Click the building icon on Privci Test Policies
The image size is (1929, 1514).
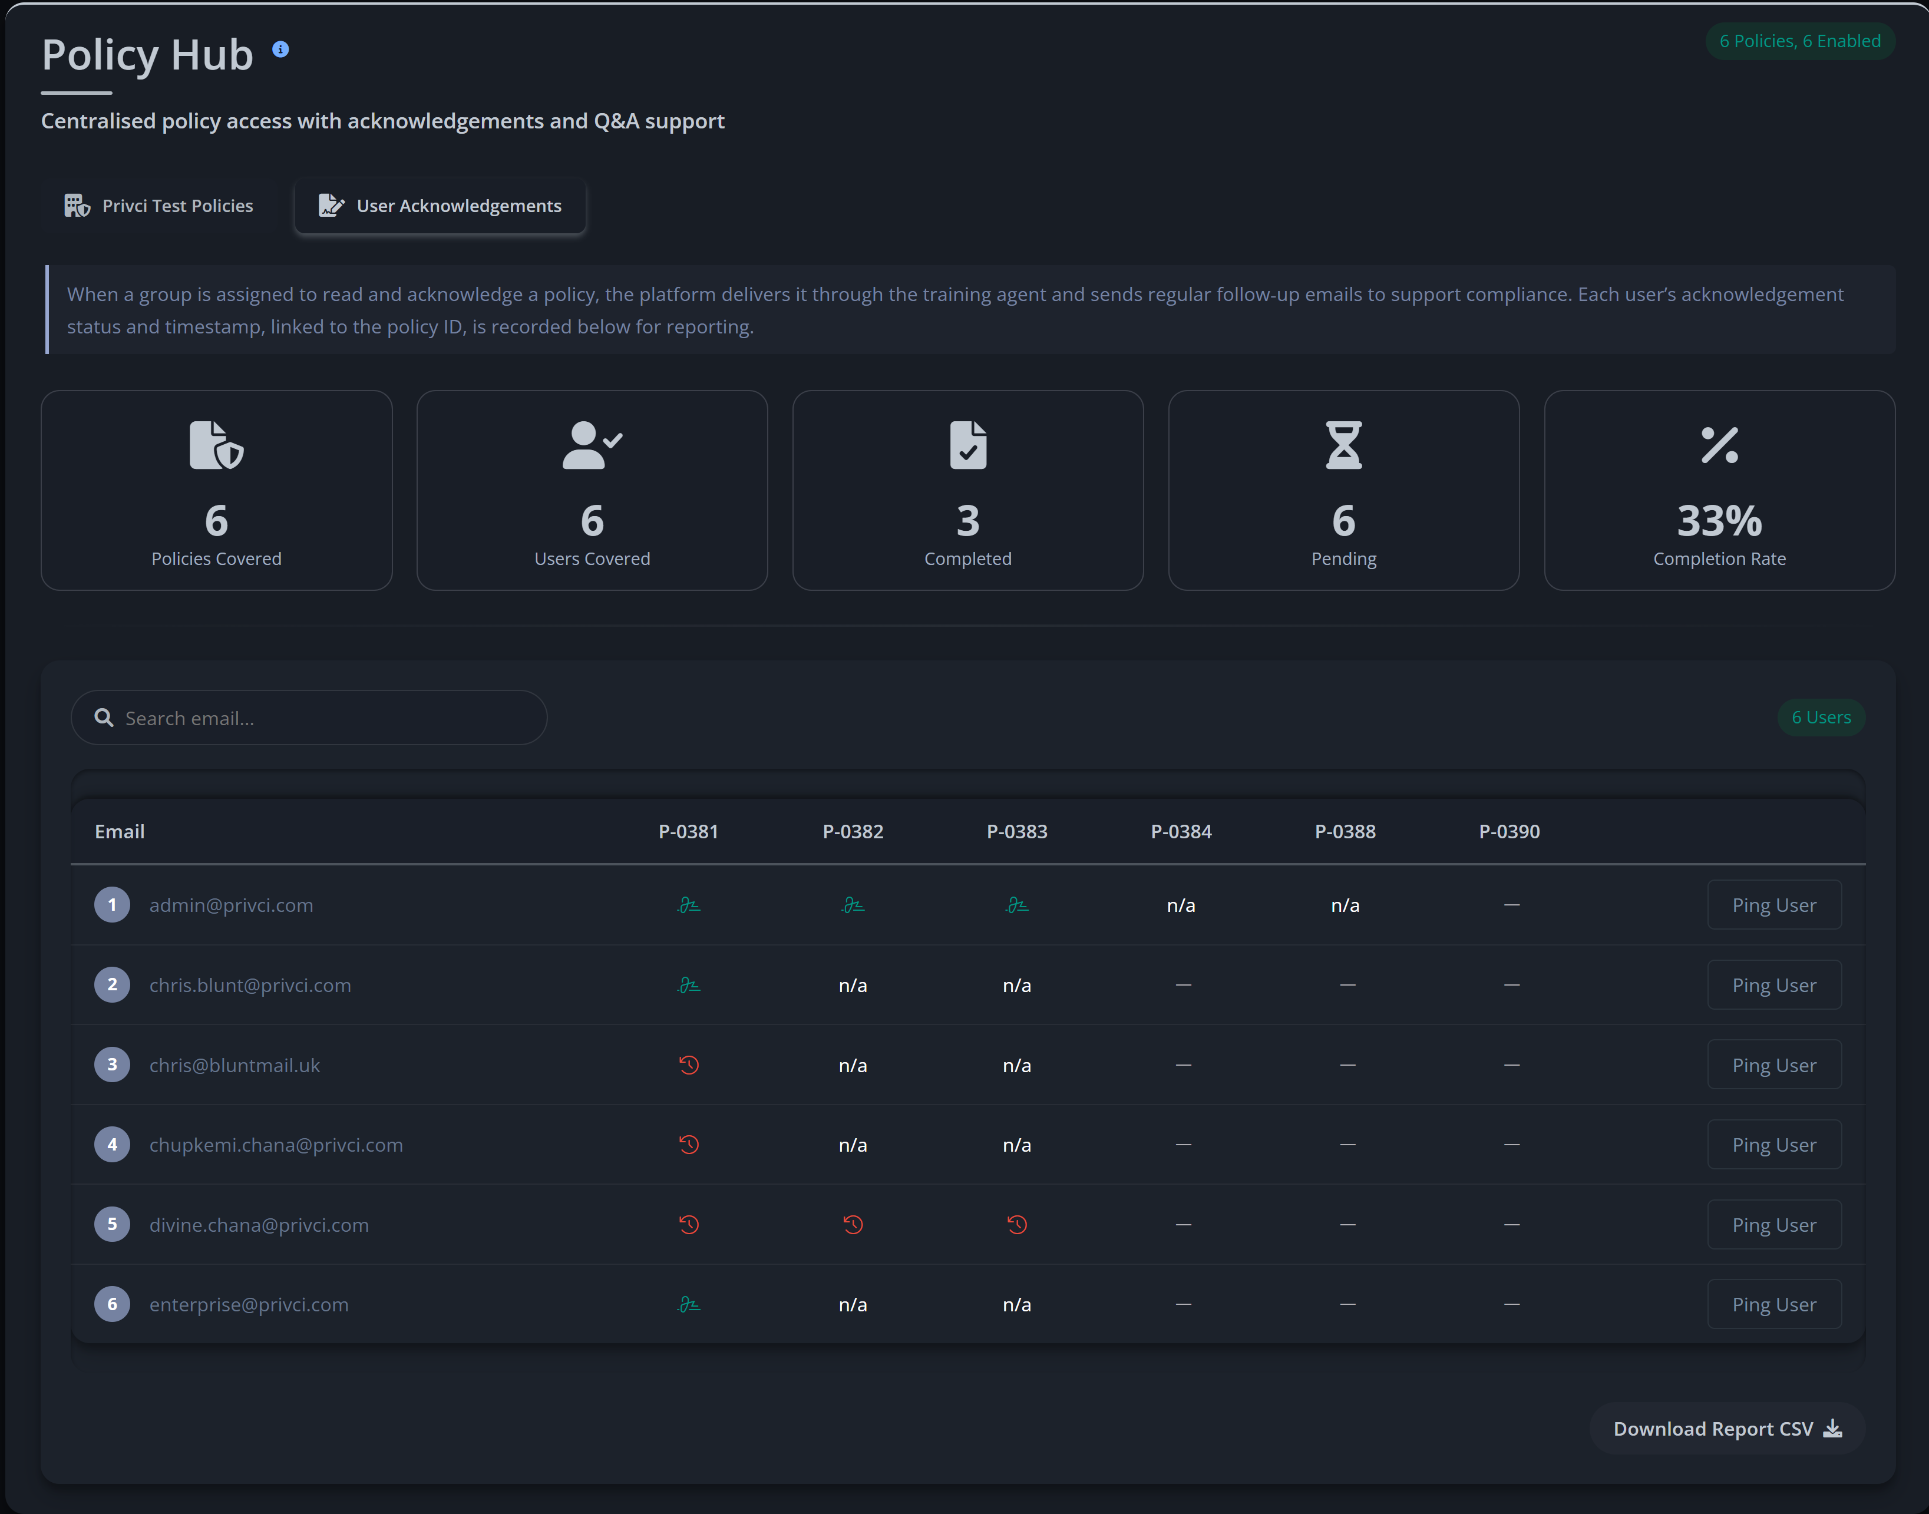[77, 205]
